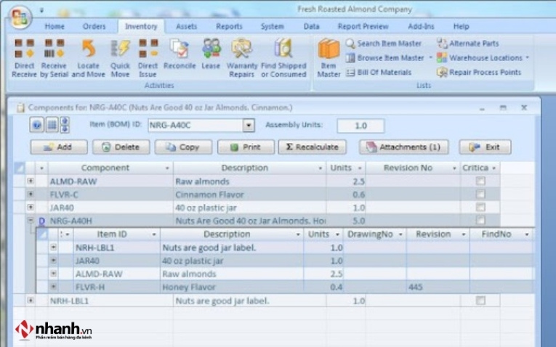Open Warehouse Locations dropdown arrow
This screenshot has height=347, width=556.
click(528, 57)
